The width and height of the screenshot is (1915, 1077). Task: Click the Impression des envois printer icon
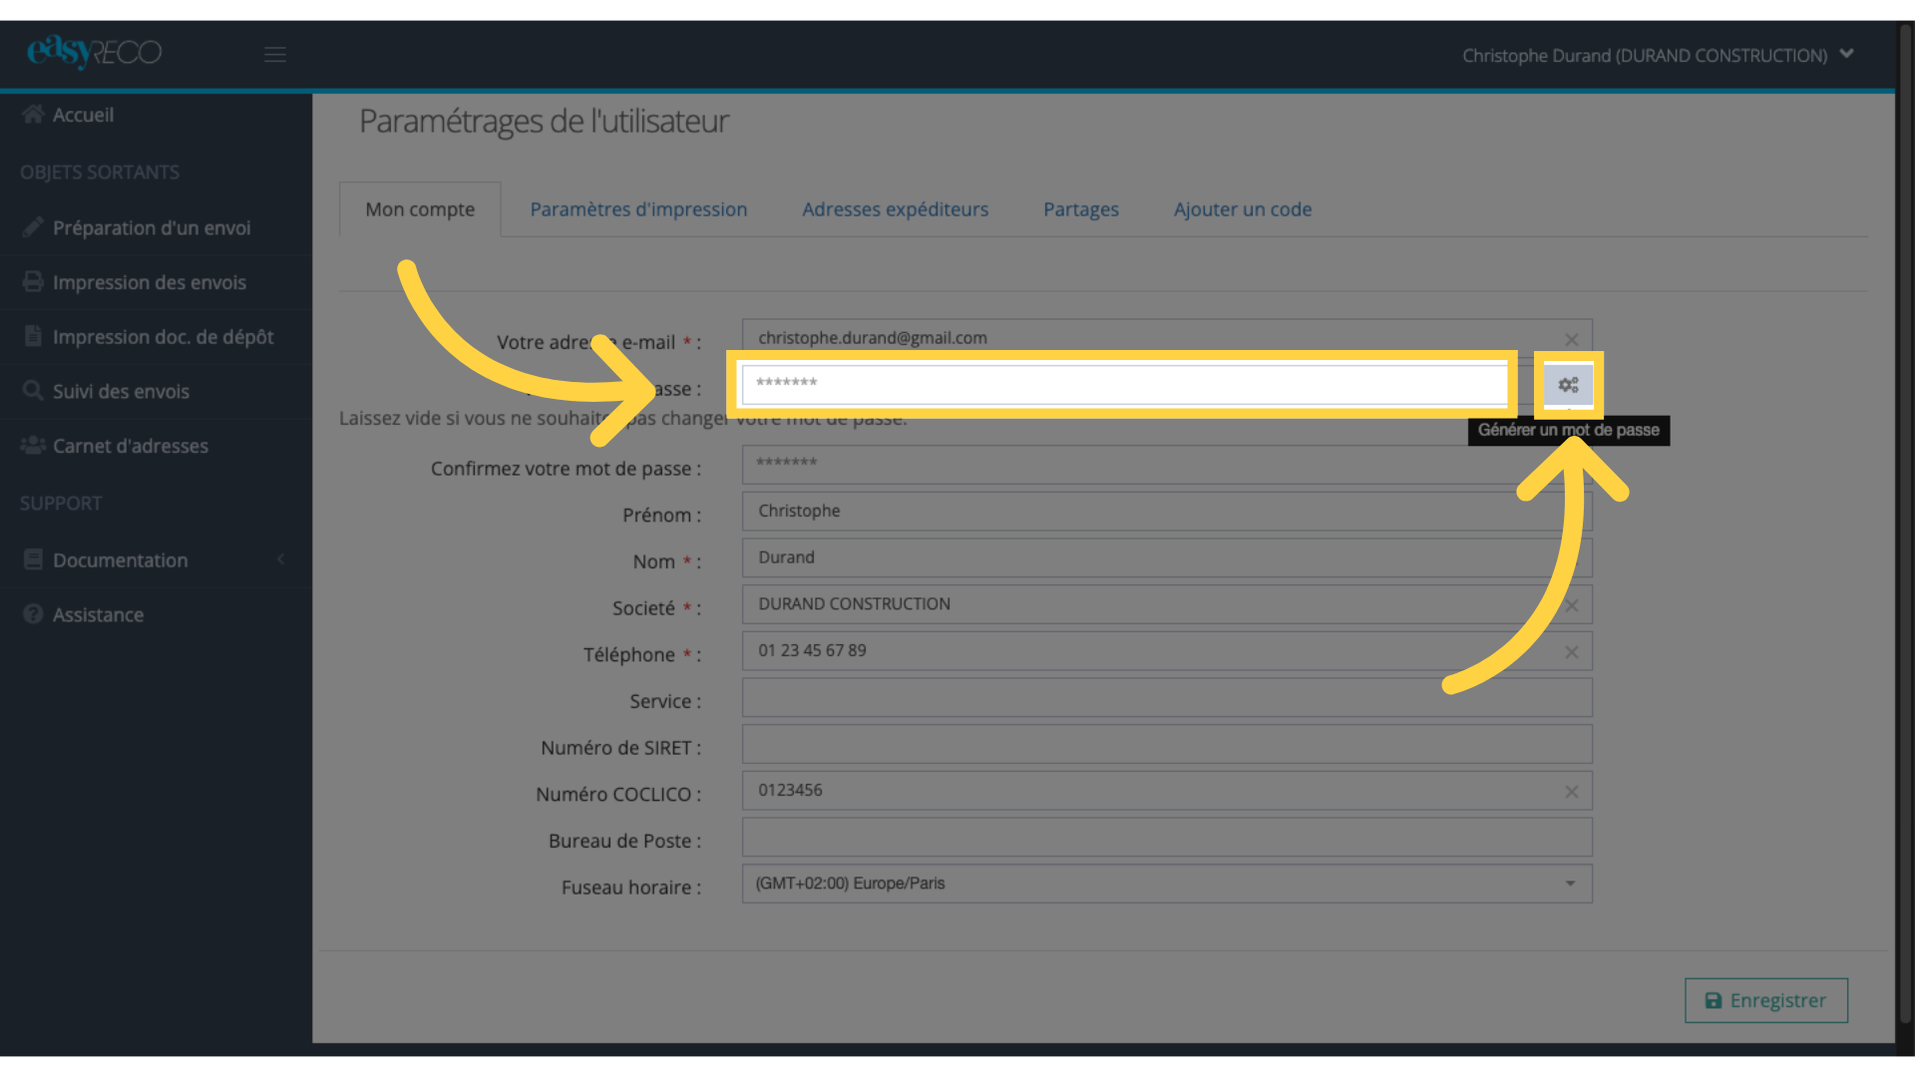pyautogui.click(x=33, y=281)
